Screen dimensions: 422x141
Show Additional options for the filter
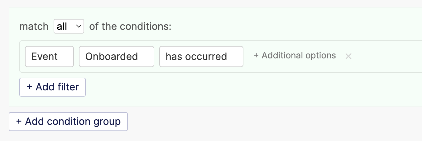click(x=295, y=56)
